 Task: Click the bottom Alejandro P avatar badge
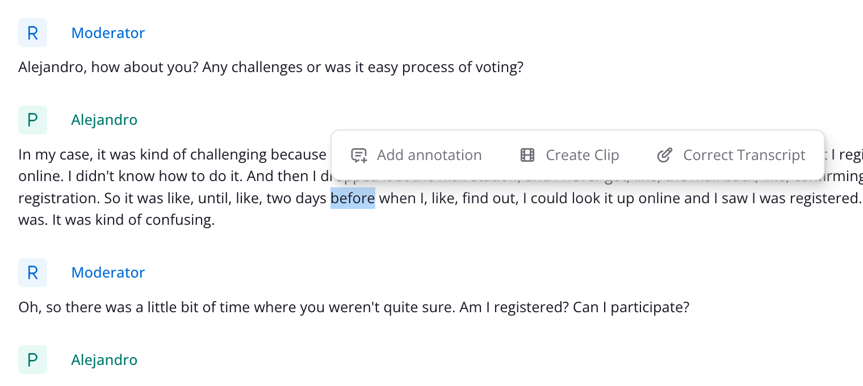pos(32,360)
